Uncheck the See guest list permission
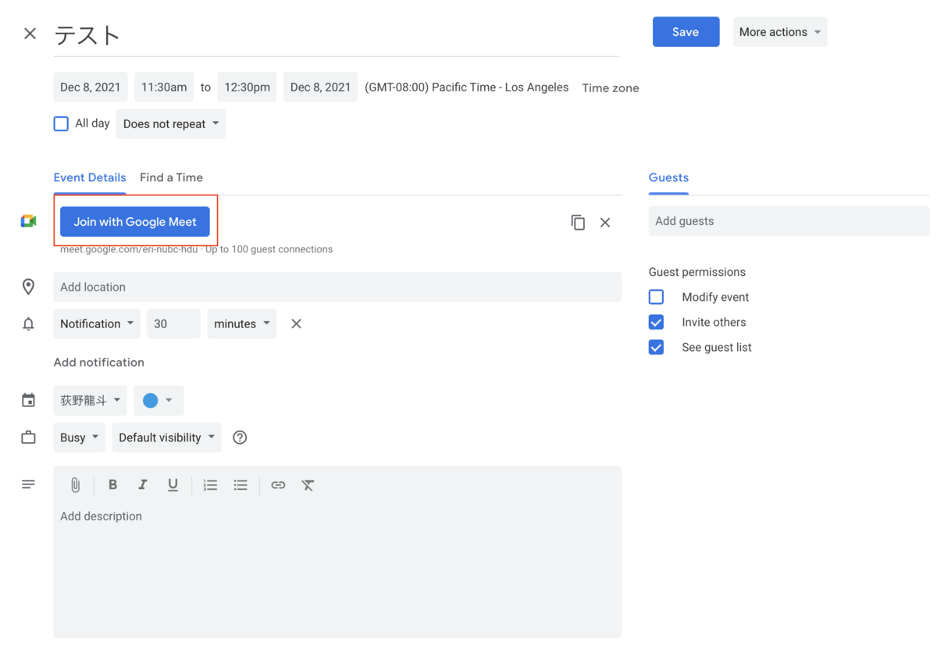 [656, 347]
